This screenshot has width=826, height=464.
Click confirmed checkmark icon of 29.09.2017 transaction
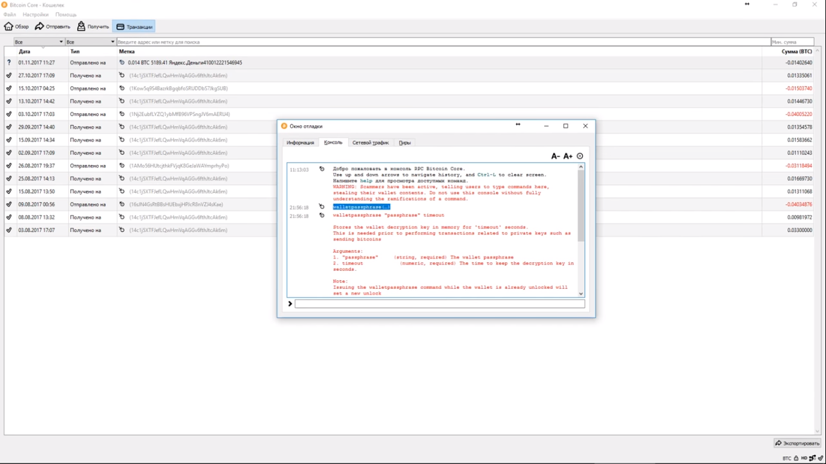[9, 127]
